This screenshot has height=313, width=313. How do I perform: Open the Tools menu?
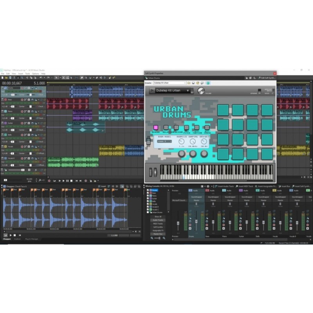(27, 74)
